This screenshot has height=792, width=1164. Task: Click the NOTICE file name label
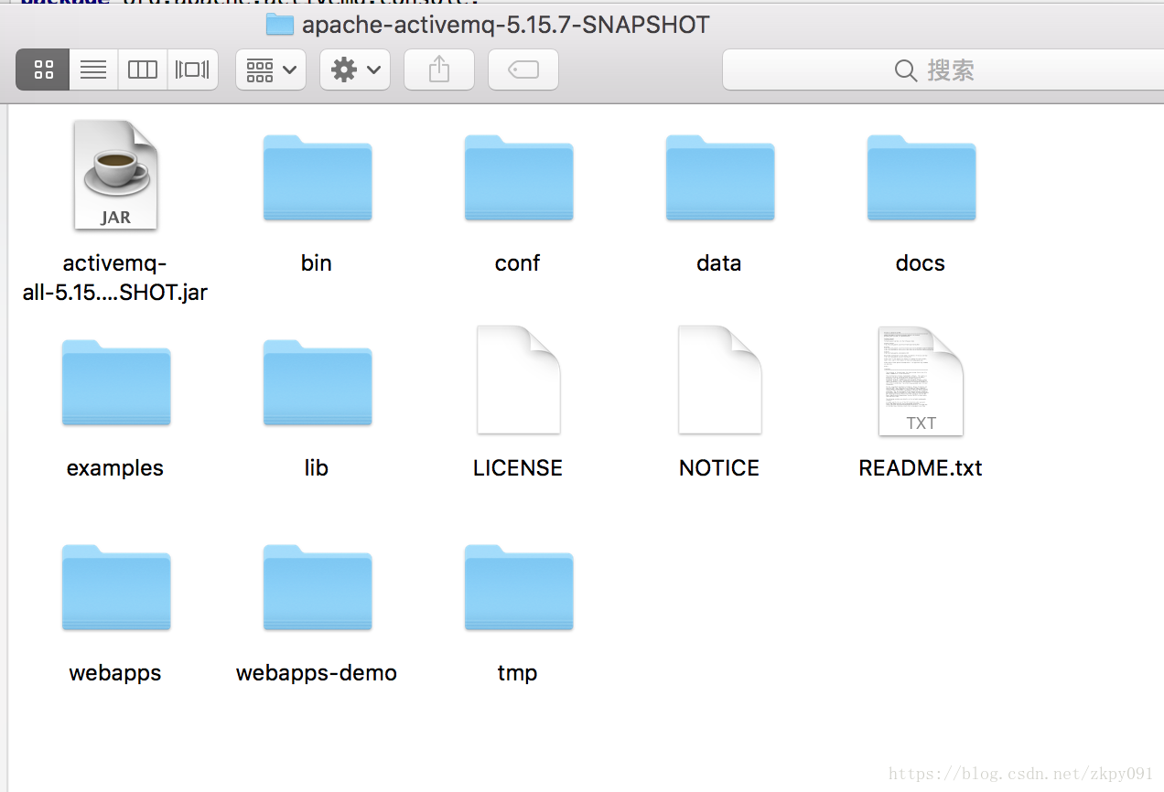click(719, 468)
